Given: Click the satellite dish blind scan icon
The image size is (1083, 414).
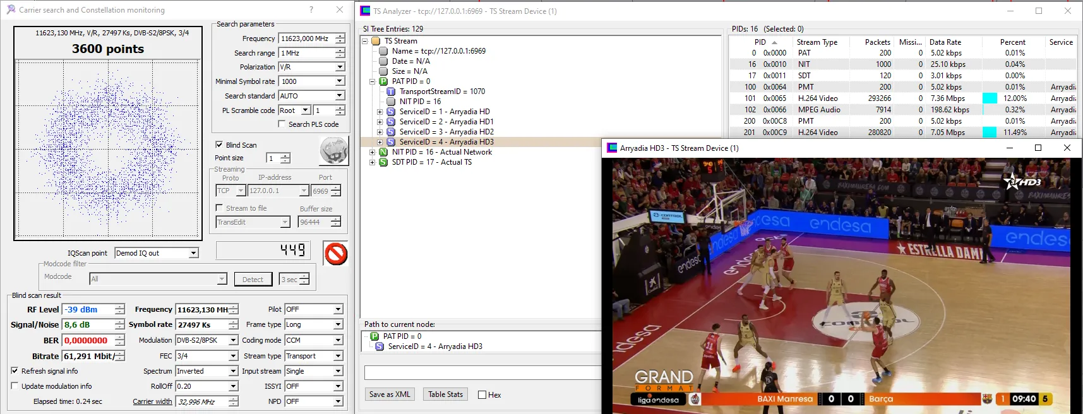Looking at the screenshot, I should pyautogui.click(x=333, y=151).
